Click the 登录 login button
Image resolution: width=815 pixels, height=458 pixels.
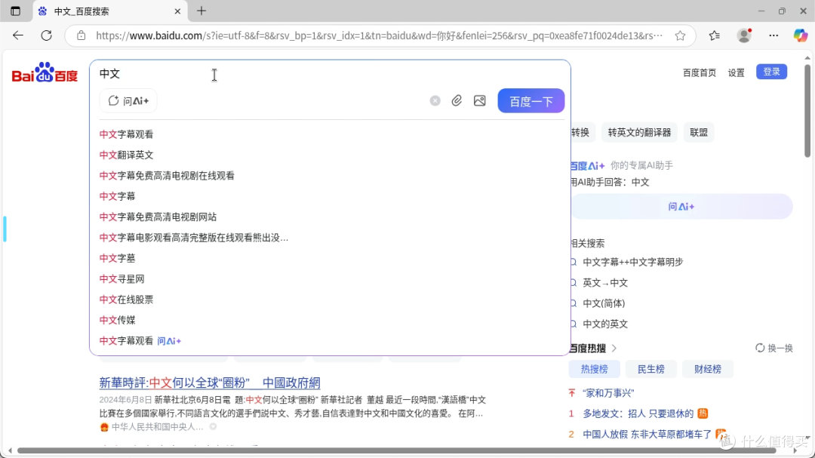click(x=771, y=72)
